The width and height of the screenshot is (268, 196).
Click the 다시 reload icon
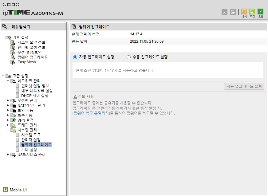tap(244, 12)
